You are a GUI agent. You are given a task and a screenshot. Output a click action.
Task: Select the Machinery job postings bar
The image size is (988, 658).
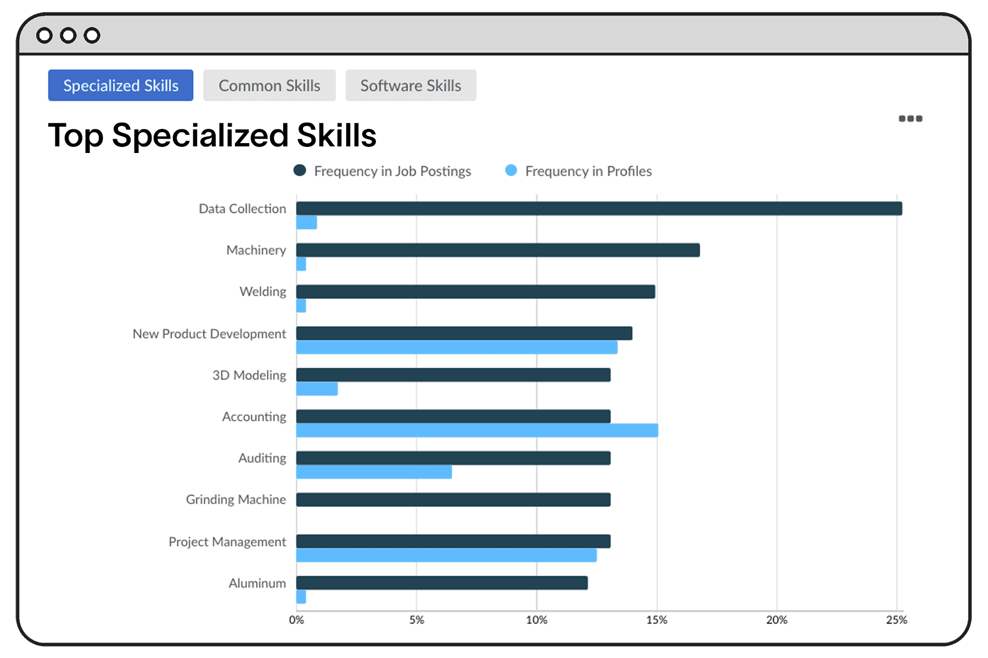(498, 250)
